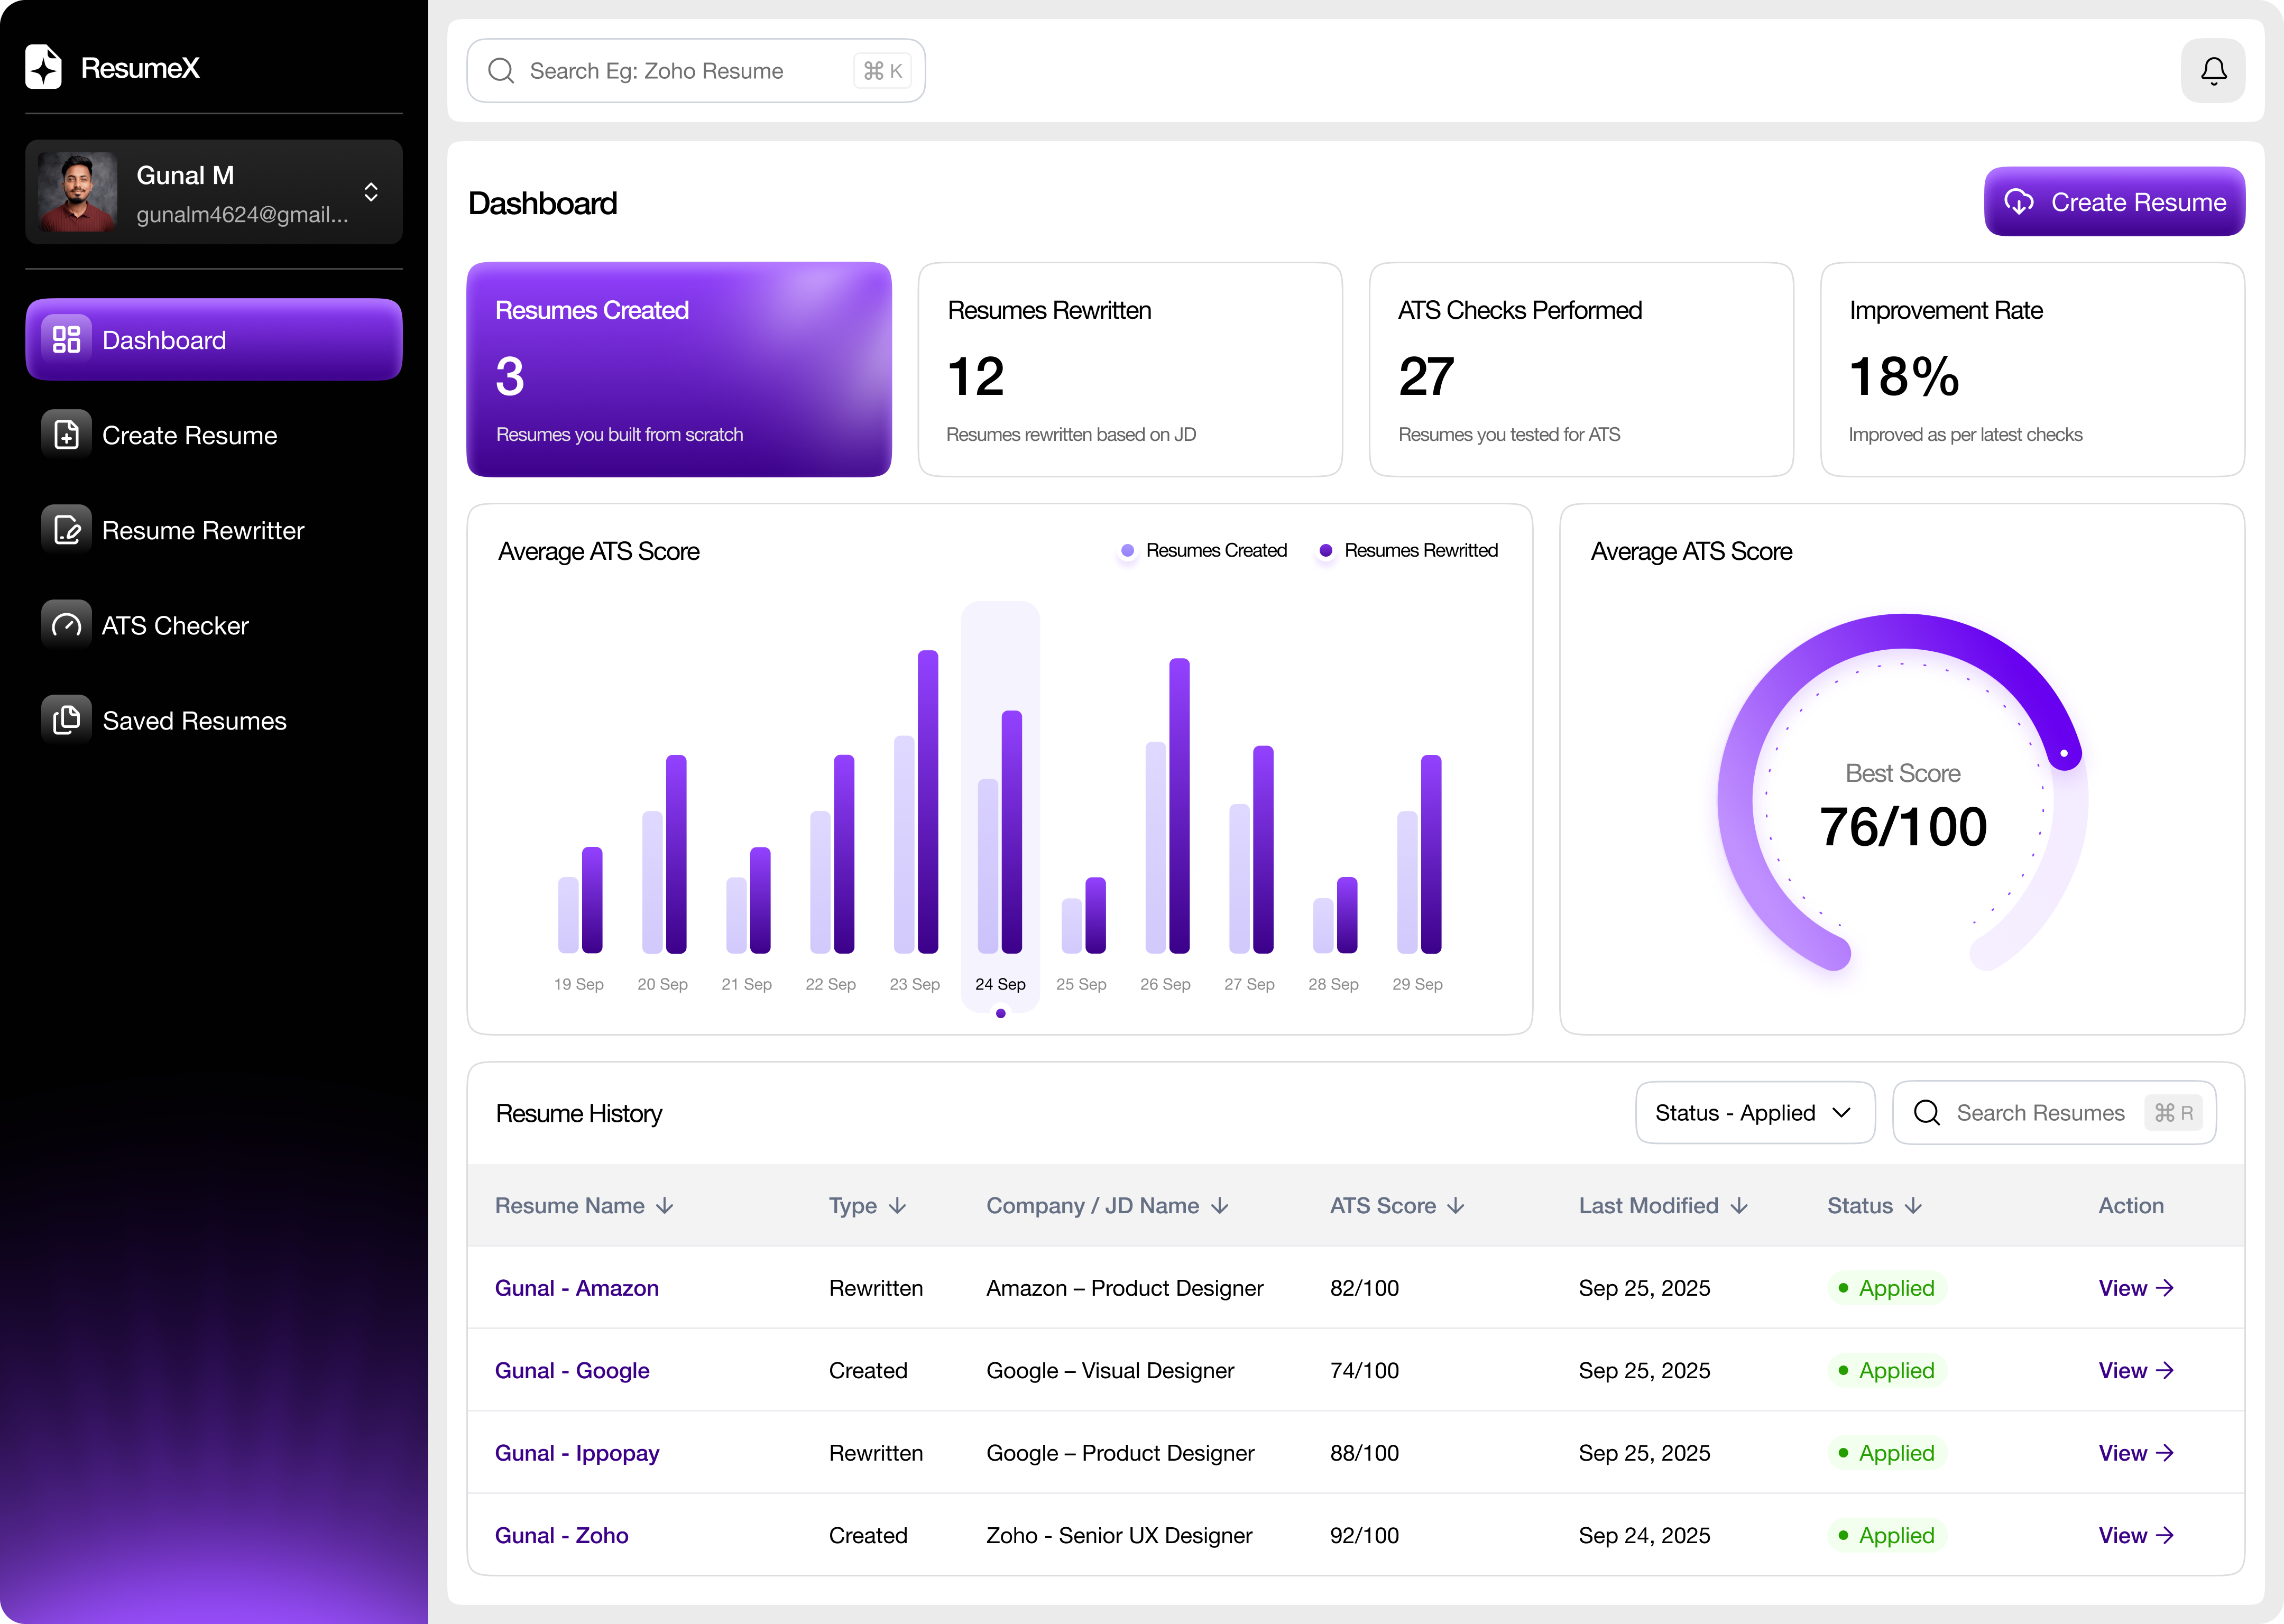
Task: Click the Resume Rewriter edit icon
Action: coord(66,530)
